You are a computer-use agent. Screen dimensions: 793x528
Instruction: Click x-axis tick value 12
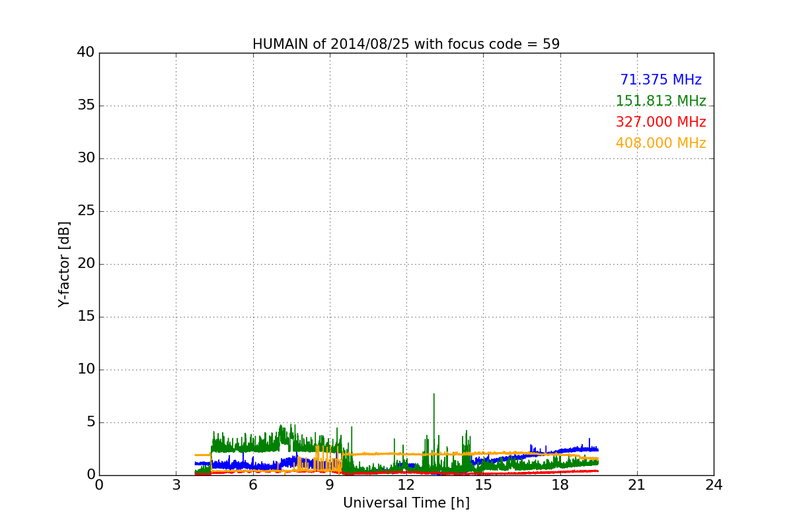pyautogui.click(x=406, y=485)
